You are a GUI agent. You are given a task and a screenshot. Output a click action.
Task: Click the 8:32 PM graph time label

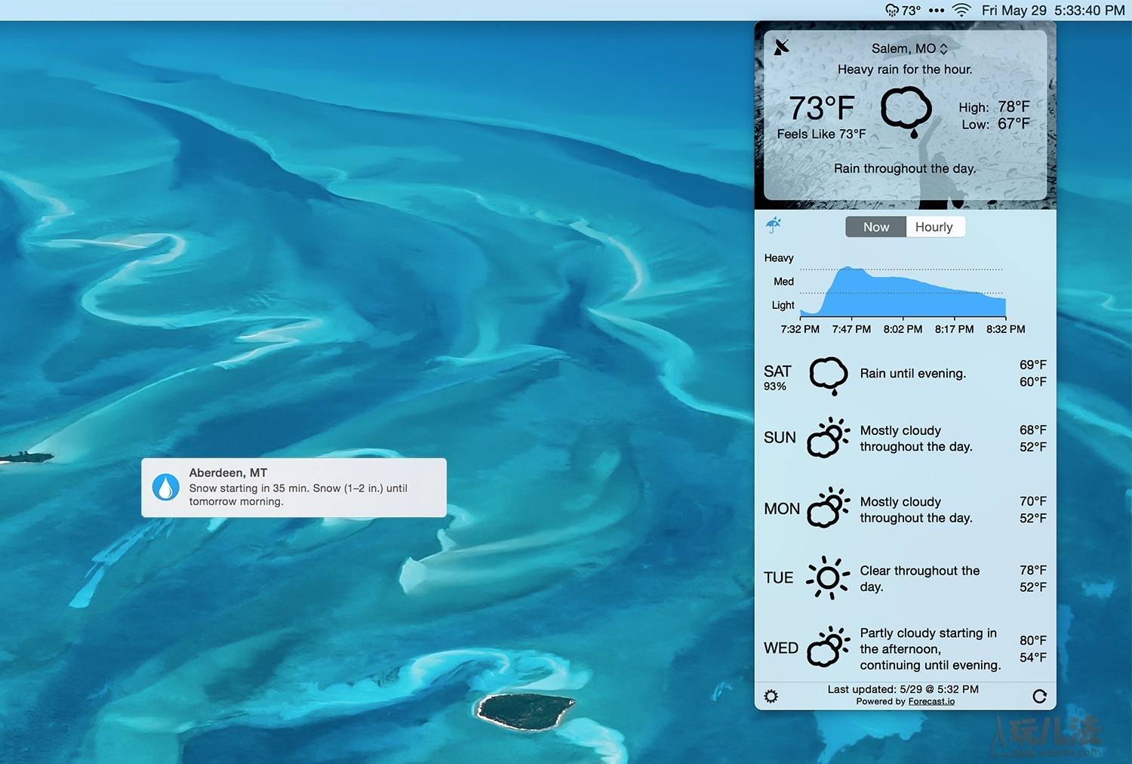point(1006,329)
